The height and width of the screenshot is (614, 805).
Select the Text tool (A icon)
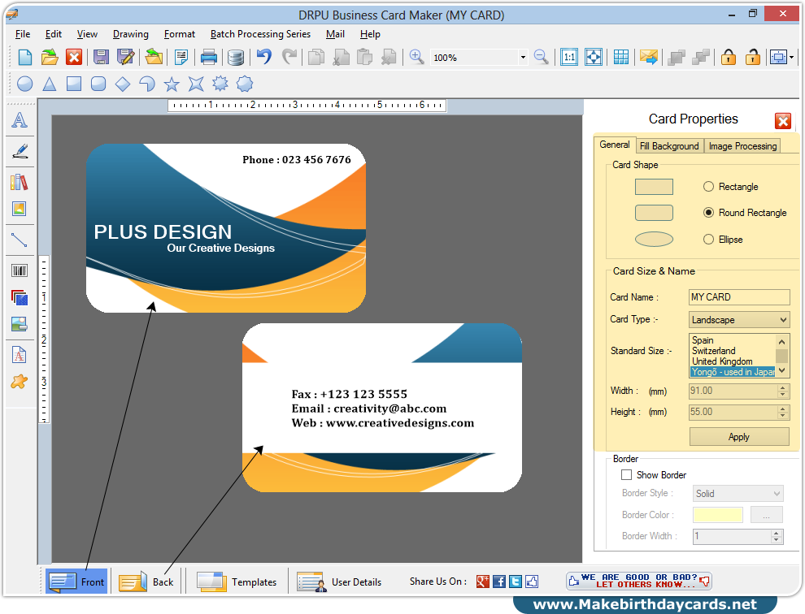pyautogui.click(x=20, y=120)
